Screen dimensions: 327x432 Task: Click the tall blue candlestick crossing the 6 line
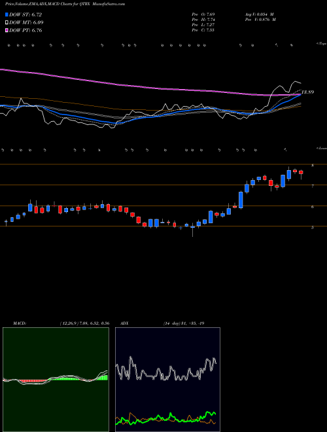[241, 200]
